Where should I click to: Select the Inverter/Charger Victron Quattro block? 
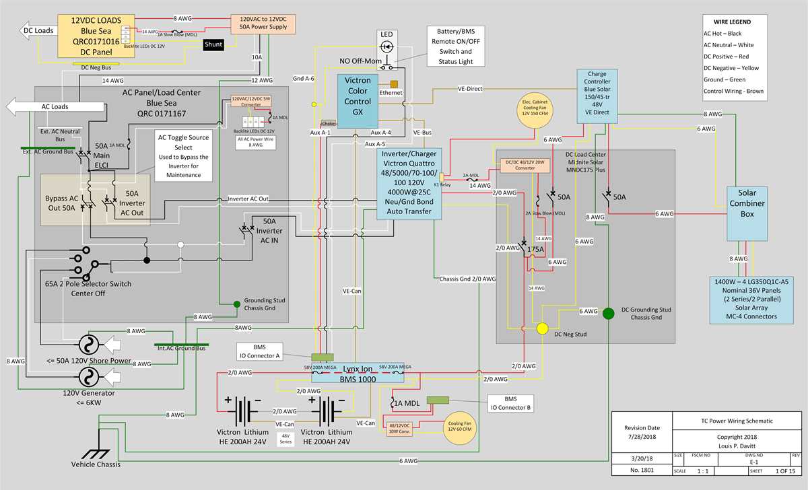(x=409, y=182)
